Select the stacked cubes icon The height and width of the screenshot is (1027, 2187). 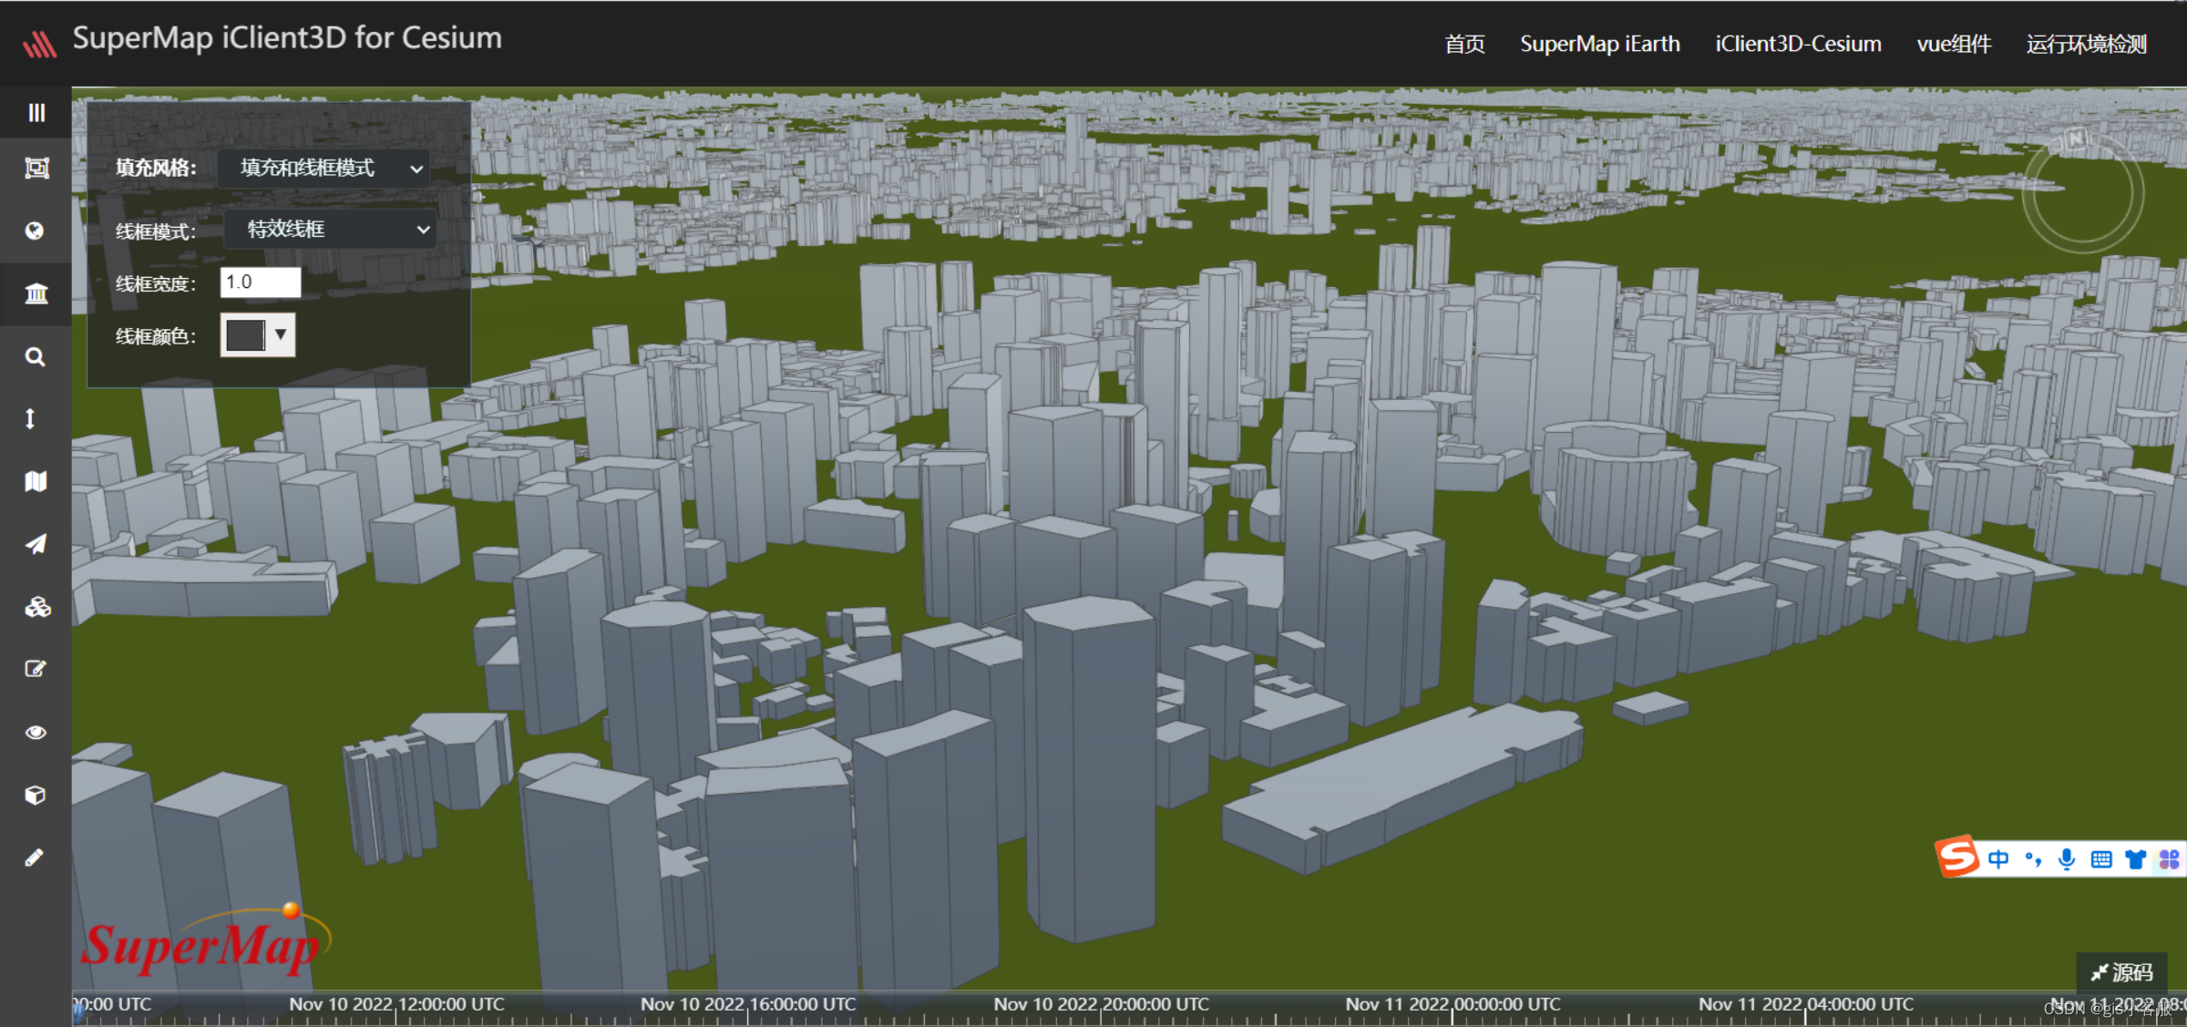click(37, 607)
